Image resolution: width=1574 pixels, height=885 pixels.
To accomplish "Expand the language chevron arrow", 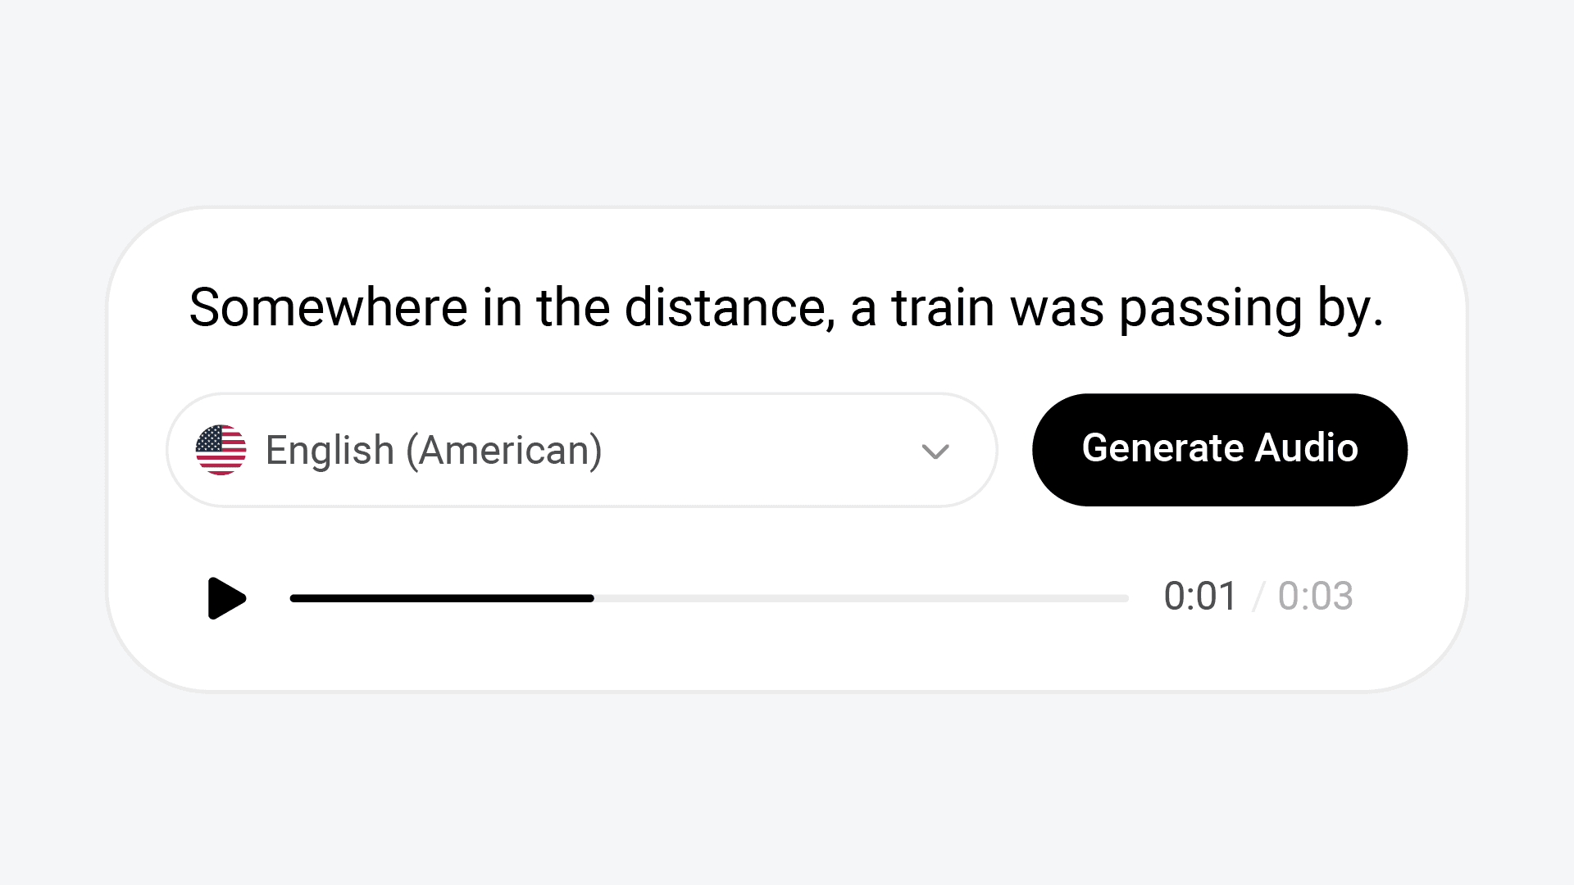I will tap(935, 452).
